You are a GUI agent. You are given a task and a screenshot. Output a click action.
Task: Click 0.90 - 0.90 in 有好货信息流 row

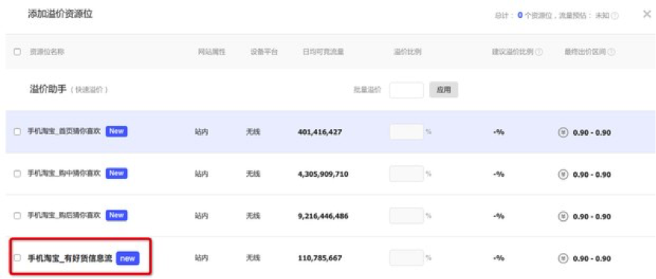point(592,259)
